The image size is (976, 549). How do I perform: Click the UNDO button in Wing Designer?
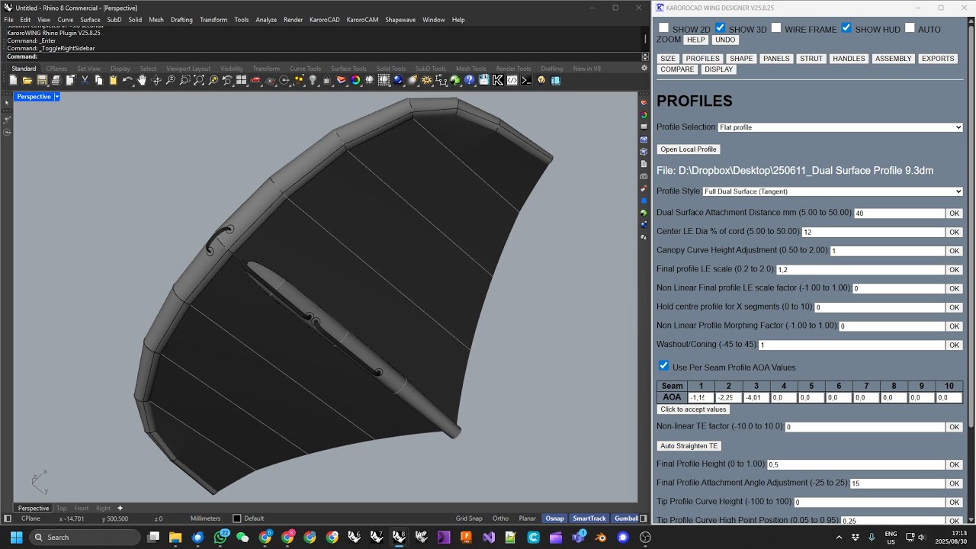click(725, 40)
